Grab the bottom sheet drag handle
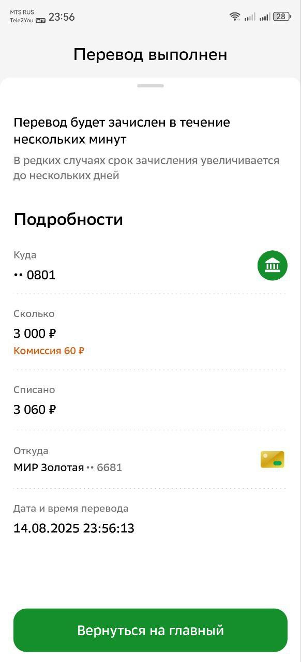 pos(151,85)
